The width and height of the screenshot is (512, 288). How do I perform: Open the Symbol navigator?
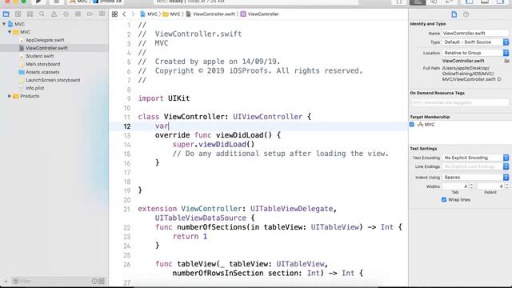(x=30, y=14)
